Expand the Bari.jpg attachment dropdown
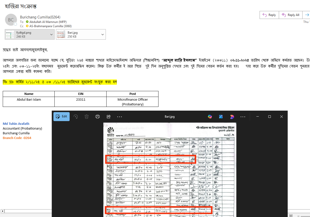Screen dimensions: 310x217 [x=102, y=34]
